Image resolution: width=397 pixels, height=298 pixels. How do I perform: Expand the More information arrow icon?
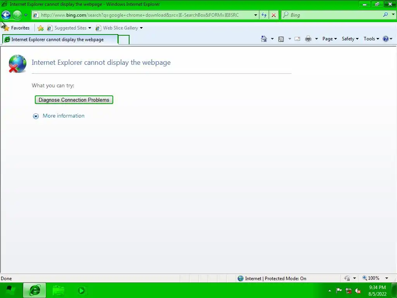(36, 116)
